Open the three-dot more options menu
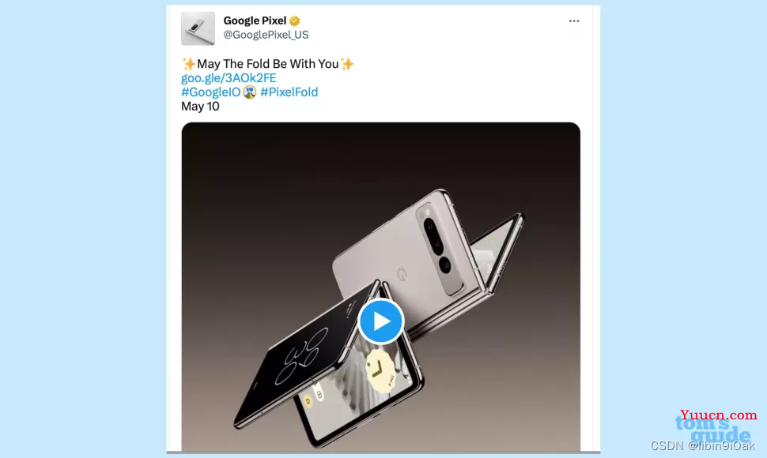Image resolution: width=767 pixels, height=458 pixels. tap(574, 21)
